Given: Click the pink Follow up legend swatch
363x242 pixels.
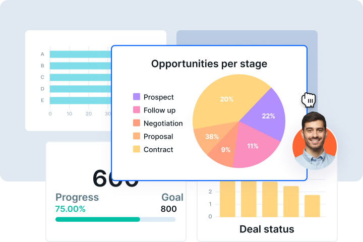Looking at the screenshot, I should (x=137, y=110).
